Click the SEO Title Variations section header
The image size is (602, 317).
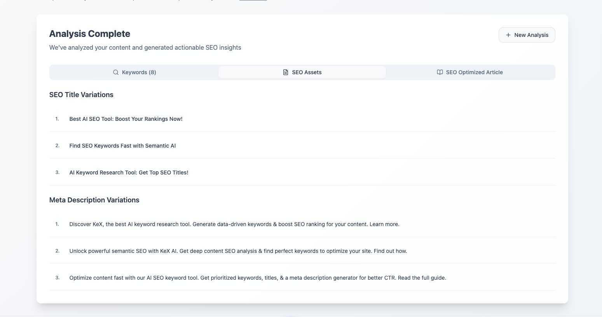click(81, 95)
